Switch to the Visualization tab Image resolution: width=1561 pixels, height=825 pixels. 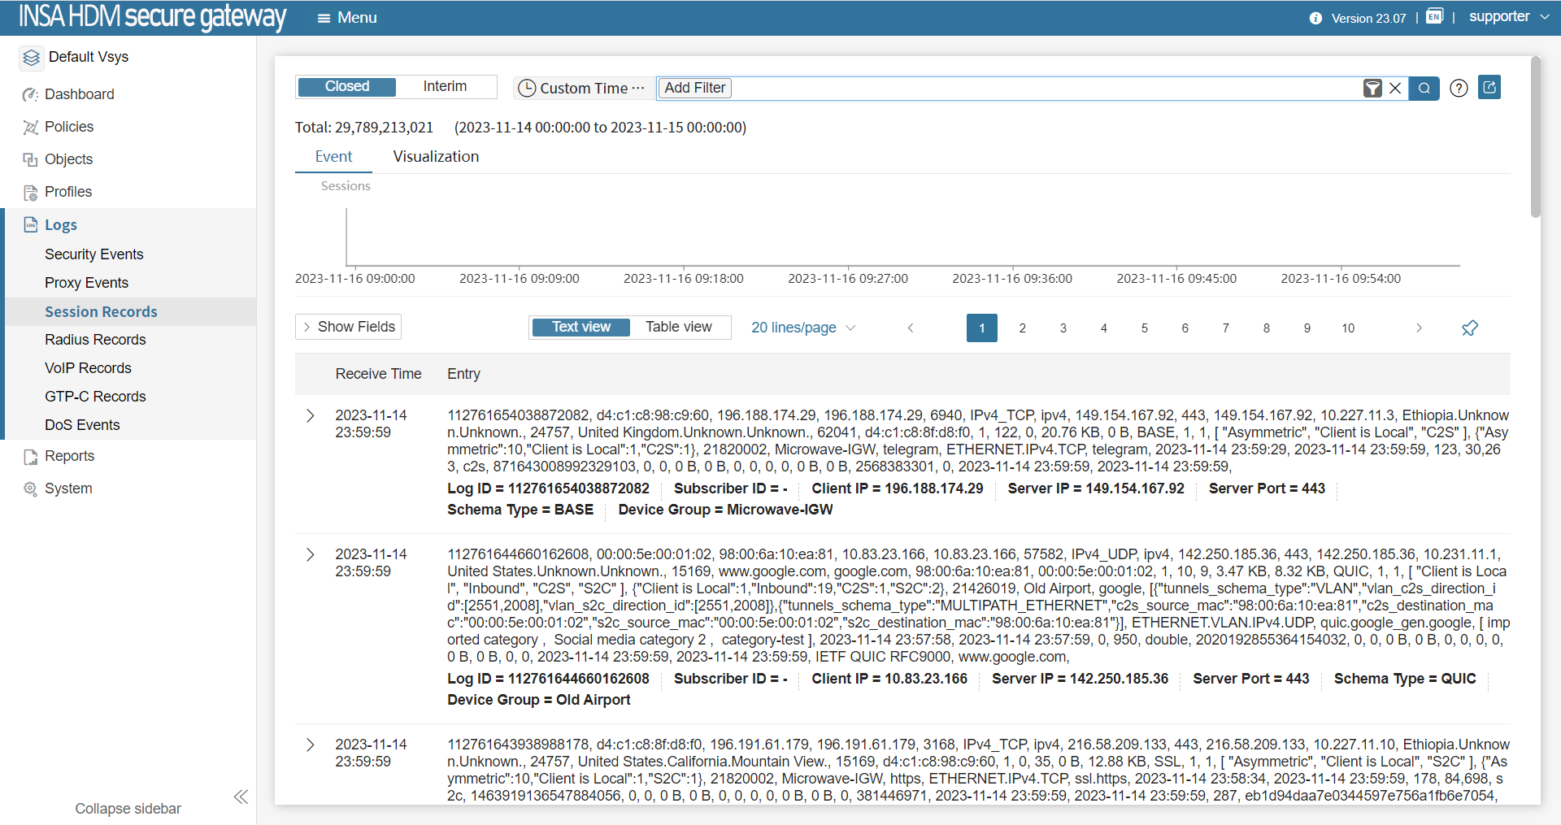[436, 157]
